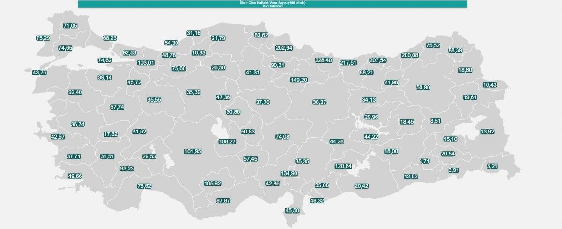Image resolution: width=562 pixels, height=229 pixels.
Task: Click the 57,45 label
Action: click(250, 159)
